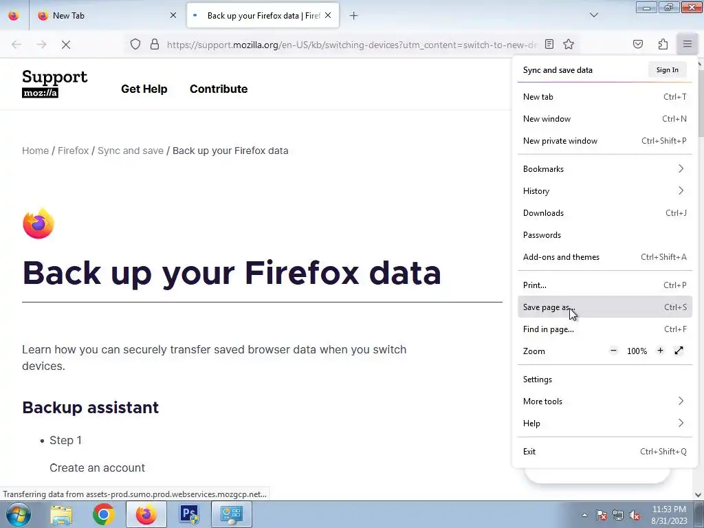Expand the More tools submenu

(x=605, y=401)
